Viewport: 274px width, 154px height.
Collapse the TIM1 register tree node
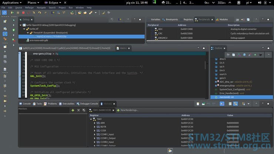(91, 119)
